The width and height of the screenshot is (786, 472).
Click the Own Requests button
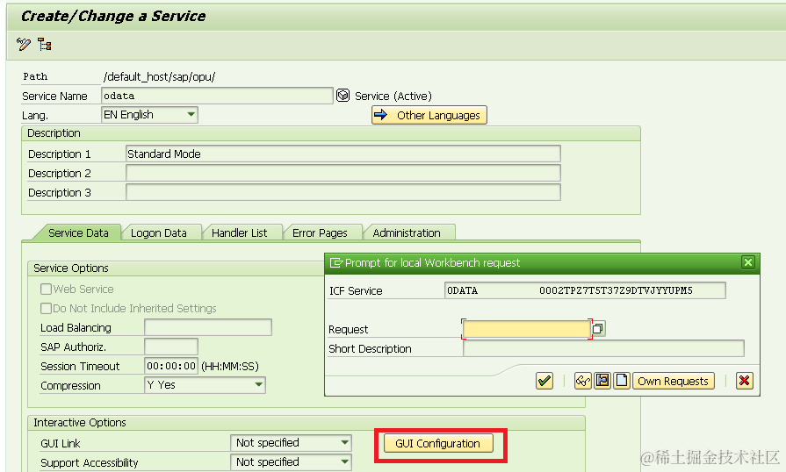pos(673,381)
